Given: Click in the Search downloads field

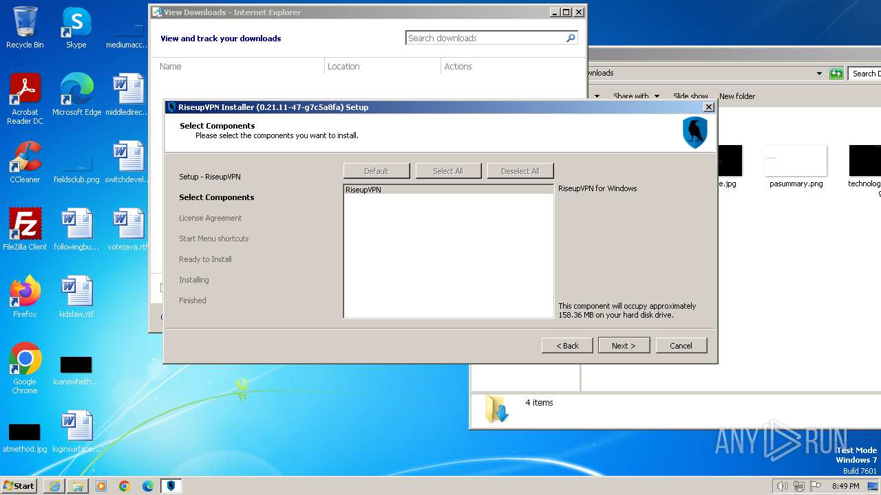Looking at the screenshot, I should [x=486, y=38].
